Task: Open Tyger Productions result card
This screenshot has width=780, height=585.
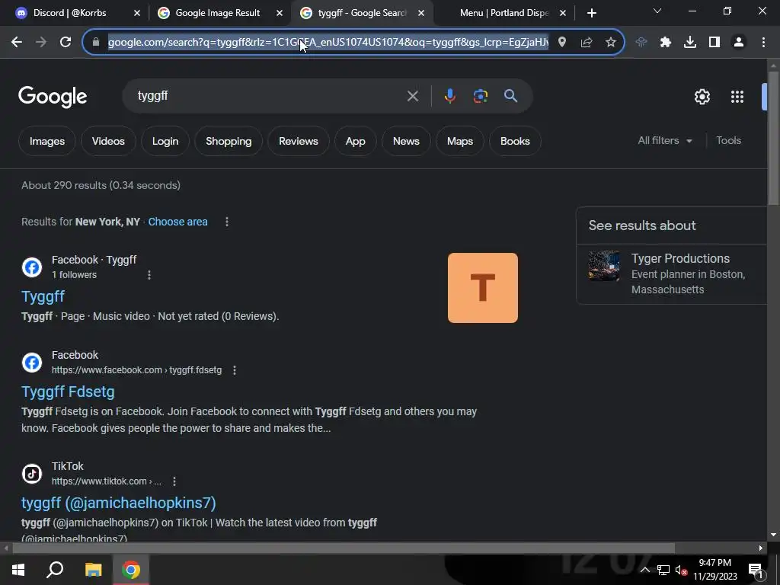Action: [x=672, y=273]
